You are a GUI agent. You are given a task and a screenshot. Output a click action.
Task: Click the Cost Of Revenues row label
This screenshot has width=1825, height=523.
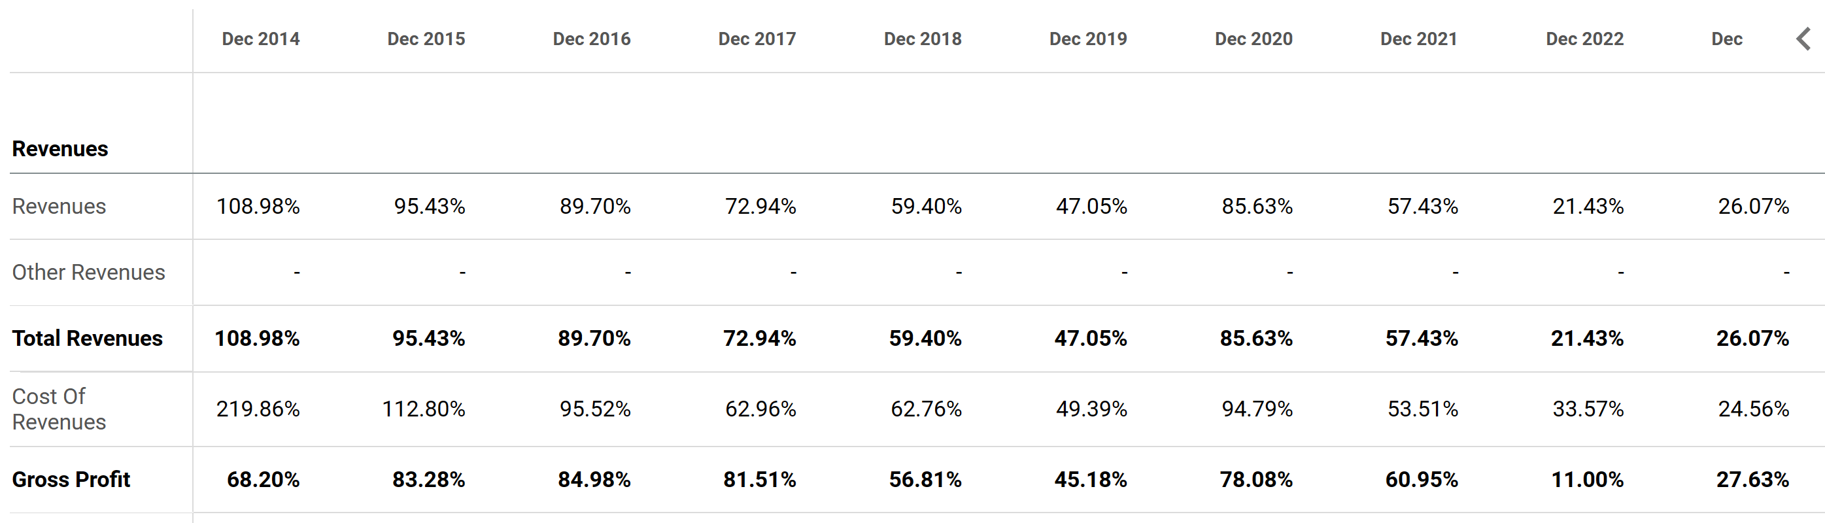pyautogui.click(x=59, y=409)
